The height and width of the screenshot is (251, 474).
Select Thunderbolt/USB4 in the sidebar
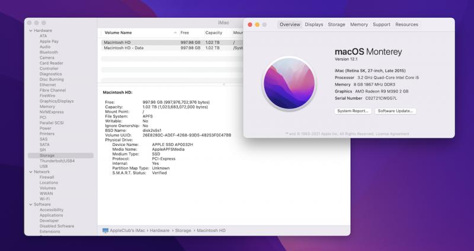pyautogui.click(x=57, y=161)
